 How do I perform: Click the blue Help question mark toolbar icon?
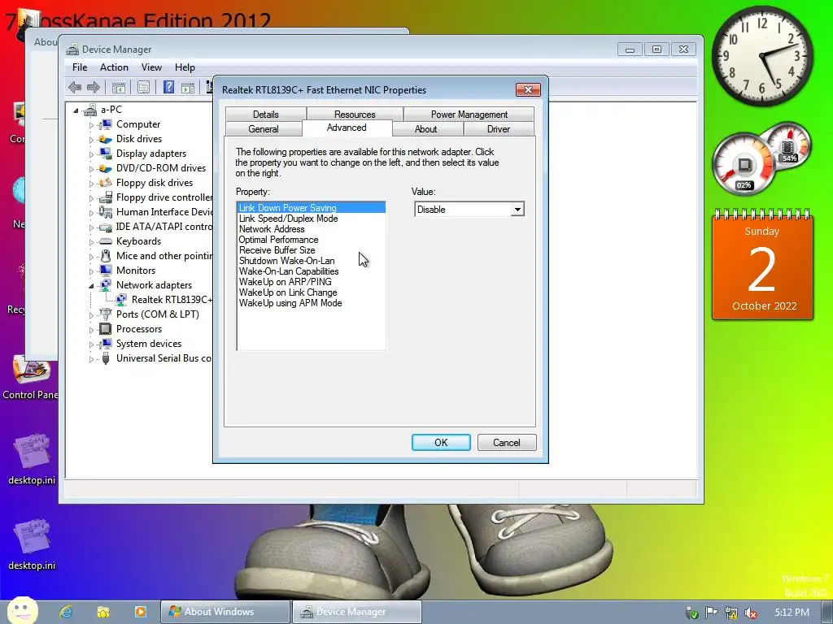(x=168, y=87)
